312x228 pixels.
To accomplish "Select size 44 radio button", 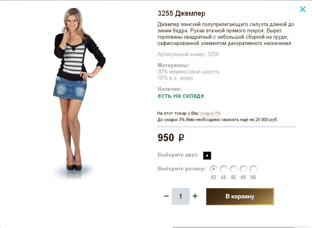I will 224,169.
